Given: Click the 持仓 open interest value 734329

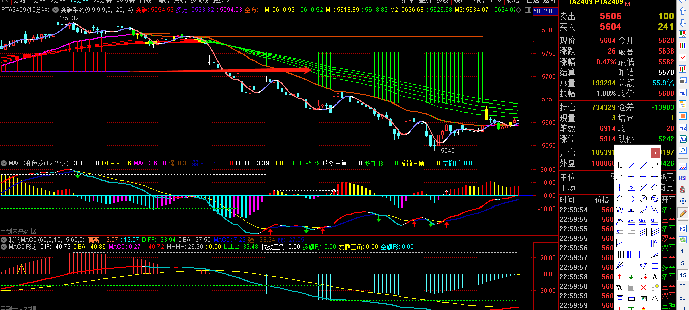Looking at the screenshot, I should [604, 107].
